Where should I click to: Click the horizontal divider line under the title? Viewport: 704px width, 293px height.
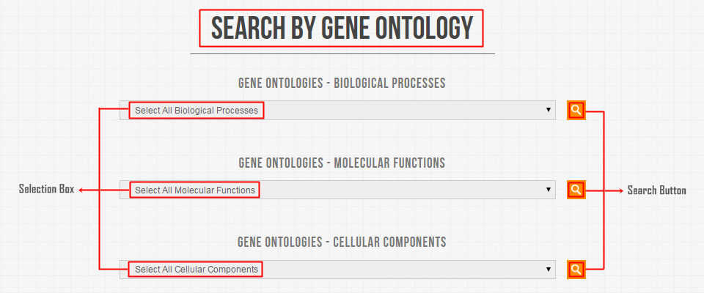(342, 54)
